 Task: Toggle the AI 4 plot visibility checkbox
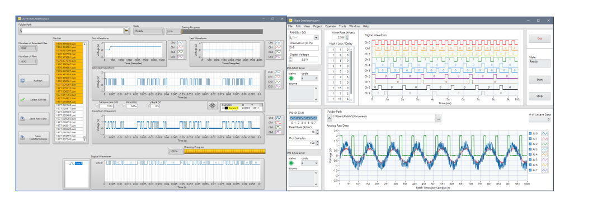(x=530, y=154)
